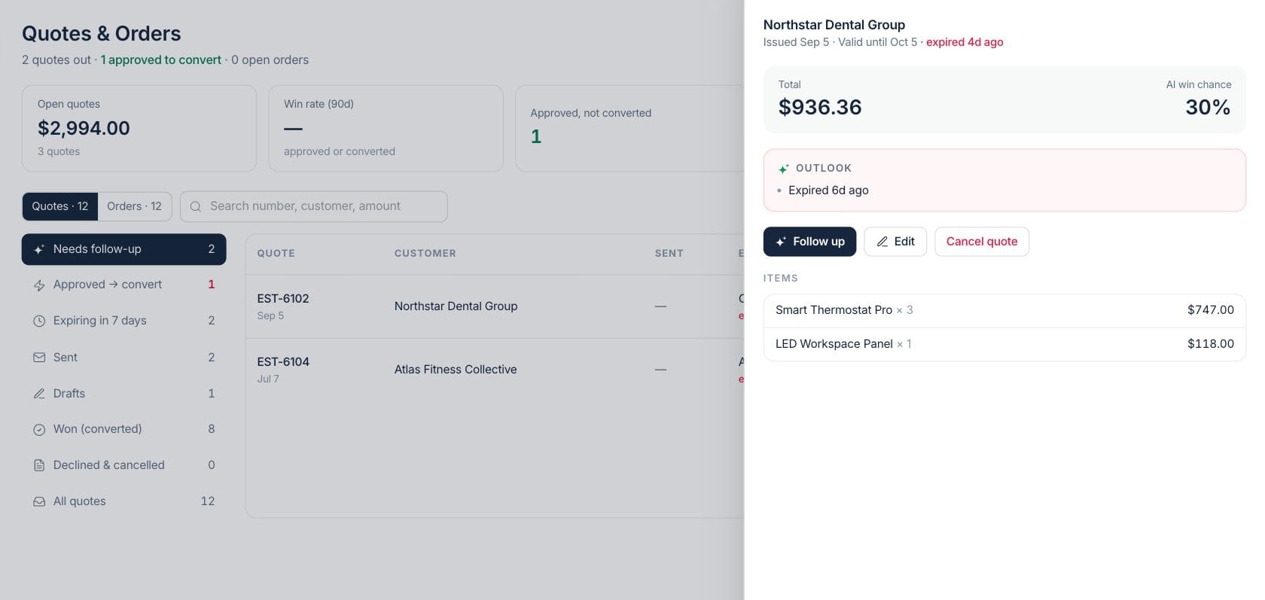Switch to the Orders · 12 tab
Viewport: 1265px width, 600px height.
coord(135,206)
